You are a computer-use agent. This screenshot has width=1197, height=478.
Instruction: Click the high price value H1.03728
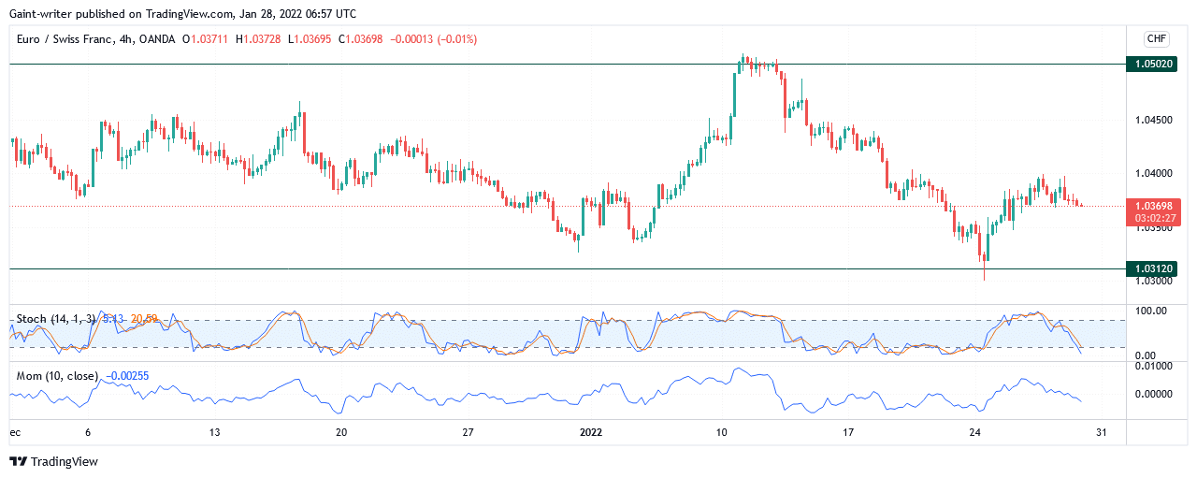[259, 39]
